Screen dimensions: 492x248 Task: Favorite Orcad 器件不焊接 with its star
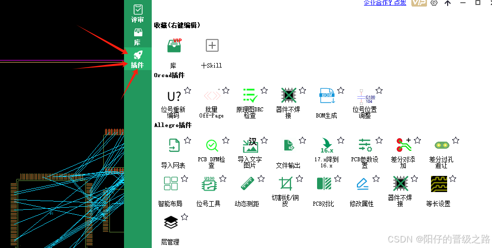pyautogui.click(x=302, y=90)
